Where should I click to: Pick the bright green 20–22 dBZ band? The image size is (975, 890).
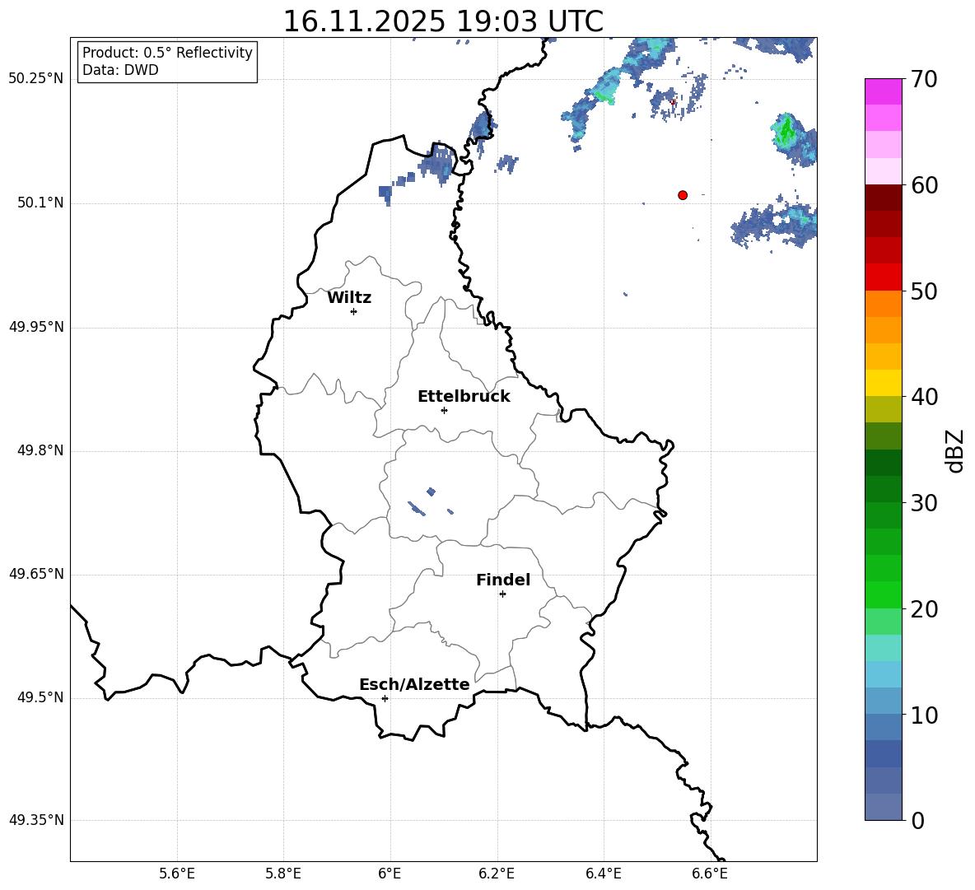click(883, 595)
